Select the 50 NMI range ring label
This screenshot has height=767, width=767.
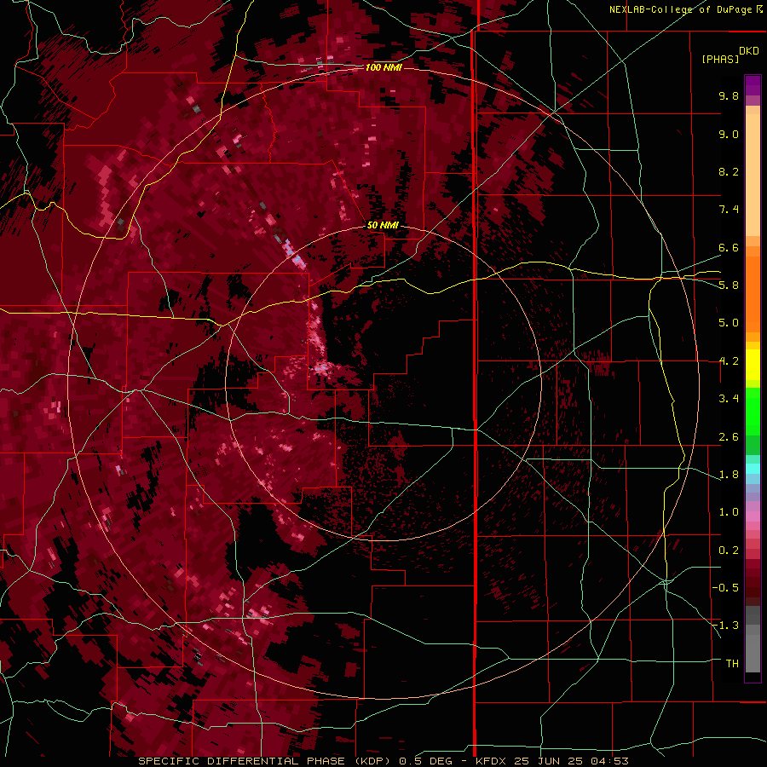tap(383, 225)
